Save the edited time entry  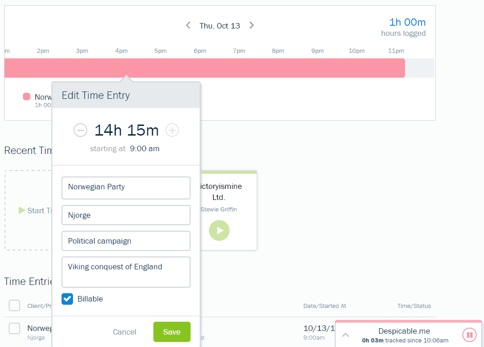pyautogui.click(x=172, y=331)
